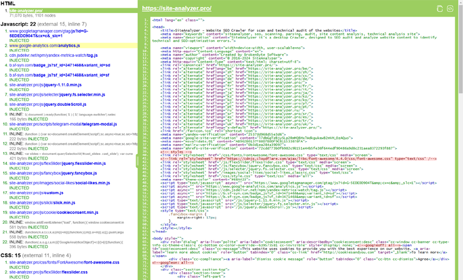Image resolution: width=463 pixels, height=280 pixels.
Task: Select inline script 21 function(m,e,t,r,i,k,a) entry
Action: [67, 232]
